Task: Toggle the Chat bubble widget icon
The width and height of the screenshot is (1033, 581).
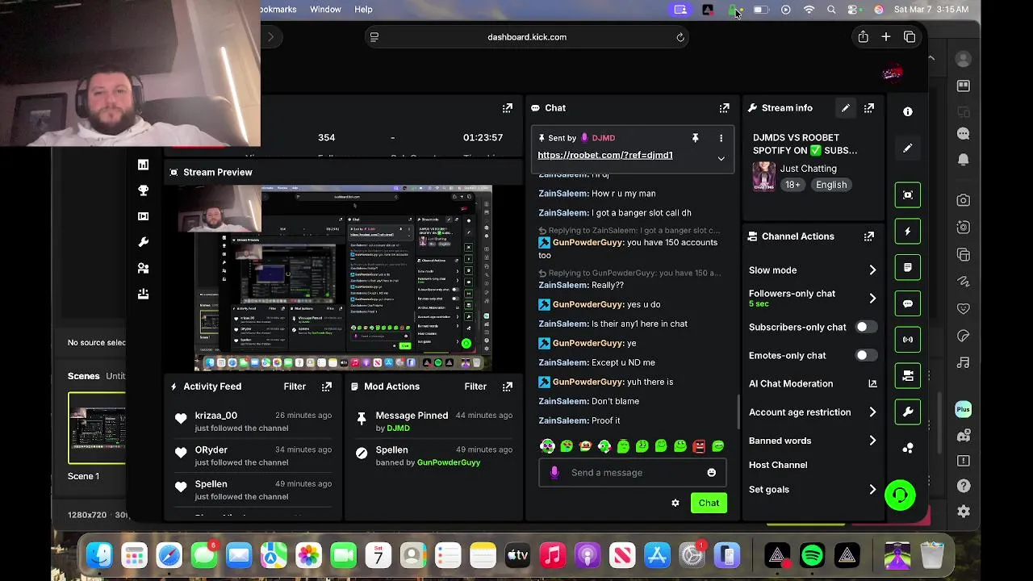Action: 908,303
